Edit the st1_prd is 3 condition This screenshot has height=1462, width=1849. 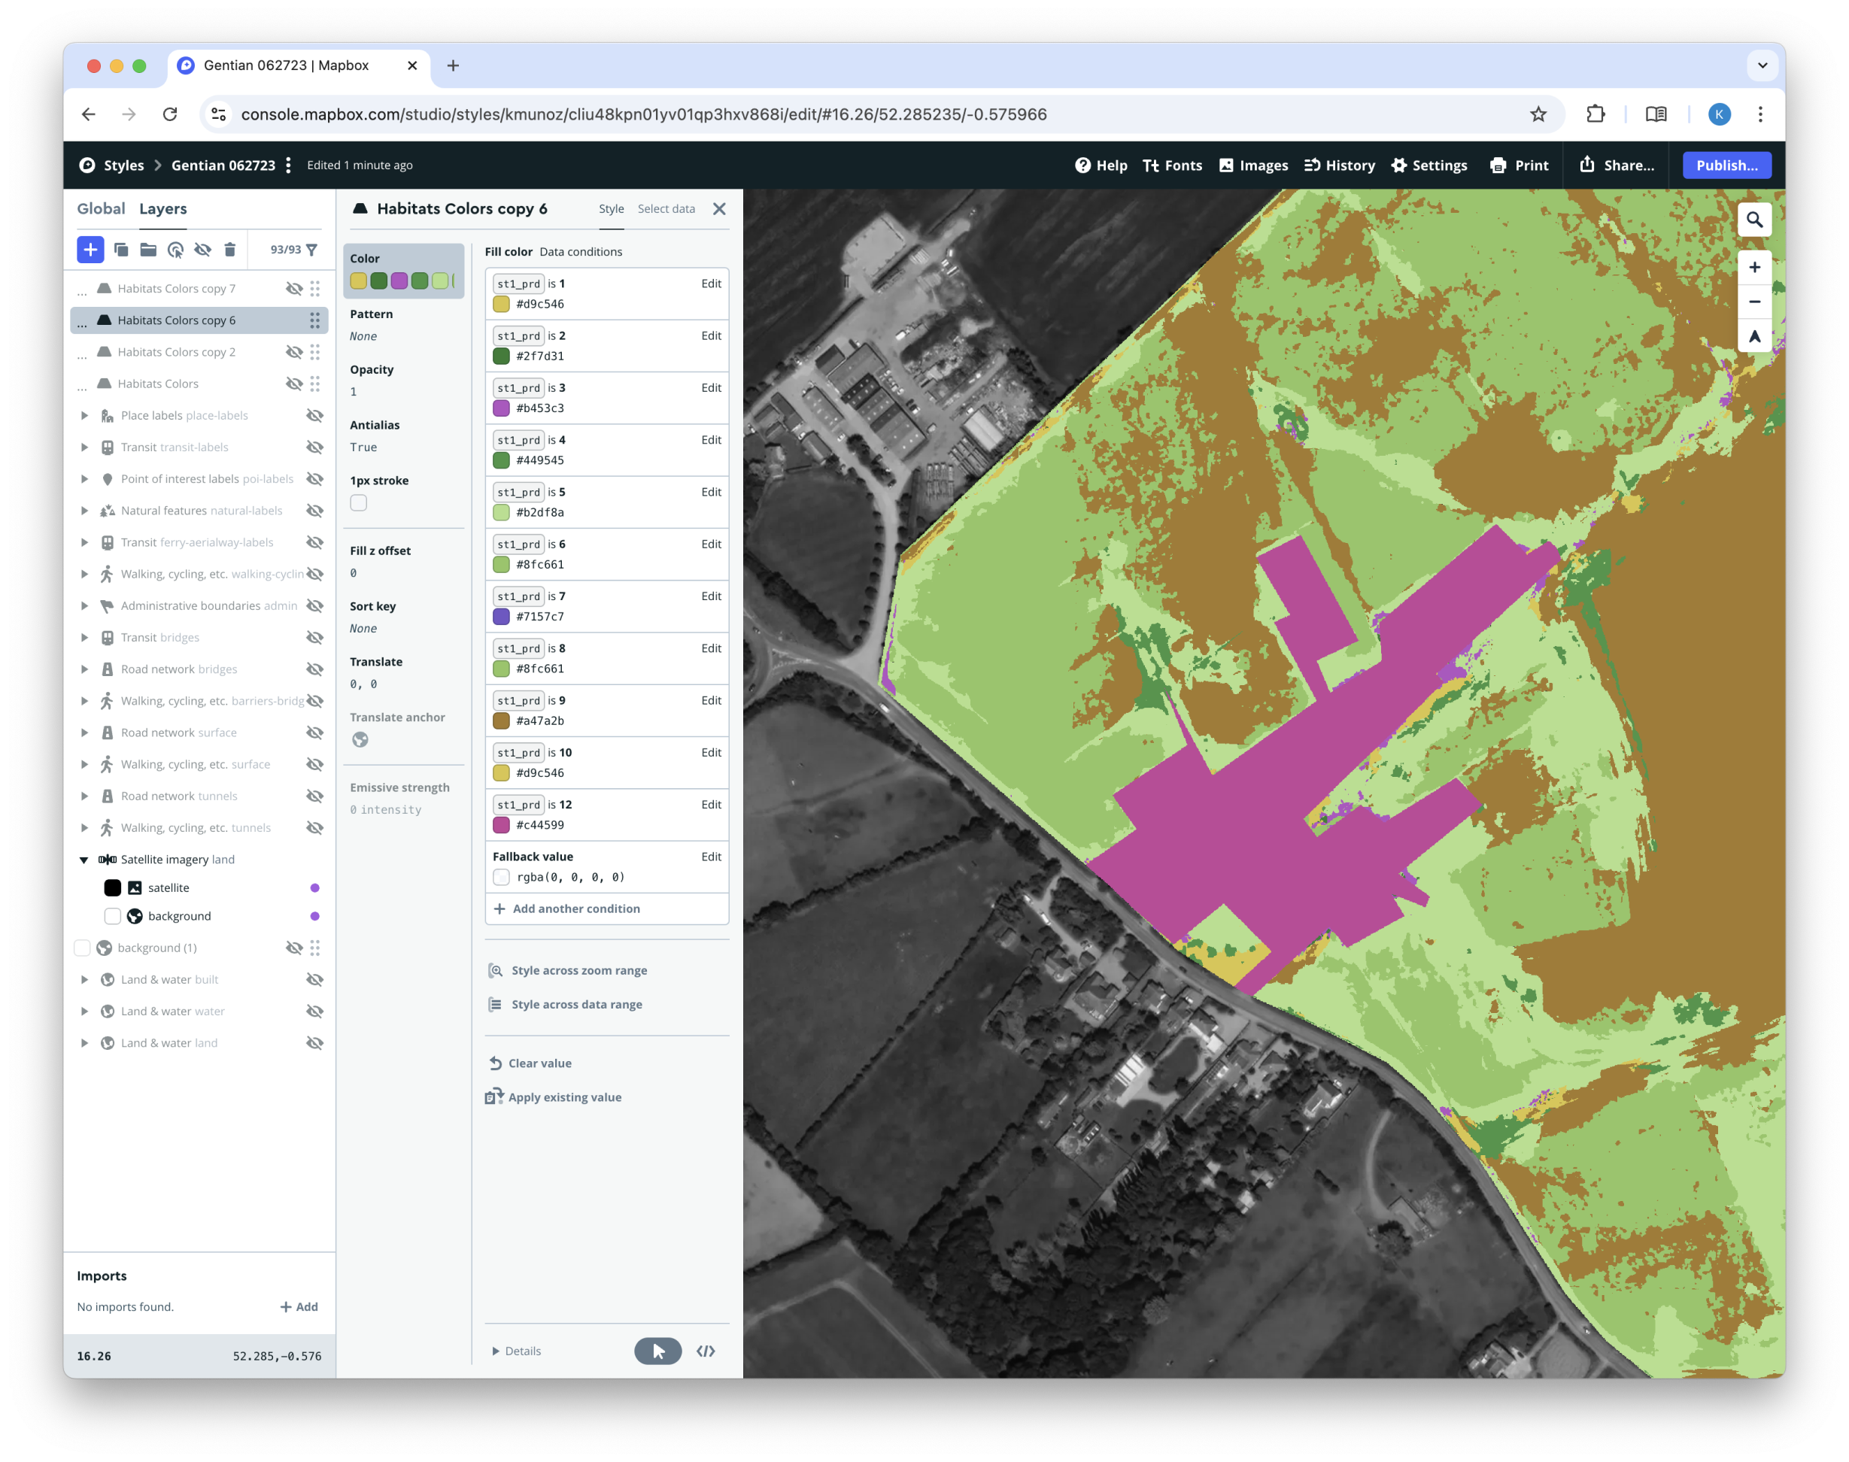coord(711,388)
